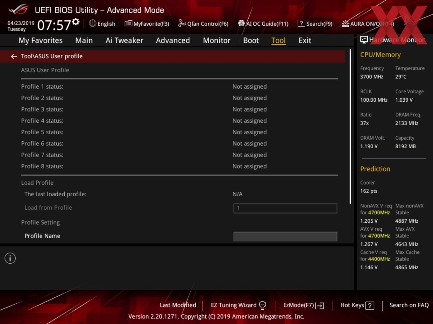Click the 4643 MHz Max AVX value
The height and width of the screenshot is (324, 433).
click(x=407, y=244)
